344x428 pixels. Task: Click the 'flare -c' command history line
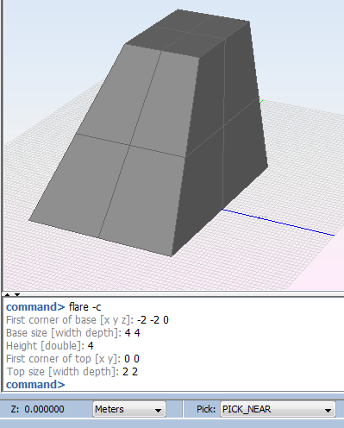click(x=53, y=307)
